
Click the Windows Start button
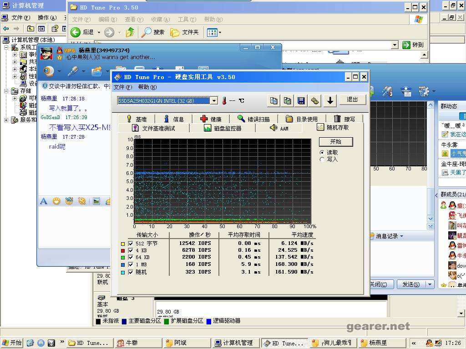point(12,343)
